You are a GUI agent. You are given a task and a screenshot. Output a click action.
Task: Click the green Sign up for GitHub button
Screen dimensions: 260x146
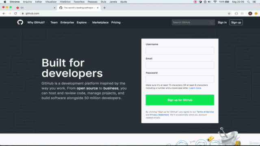coord(180,100)
